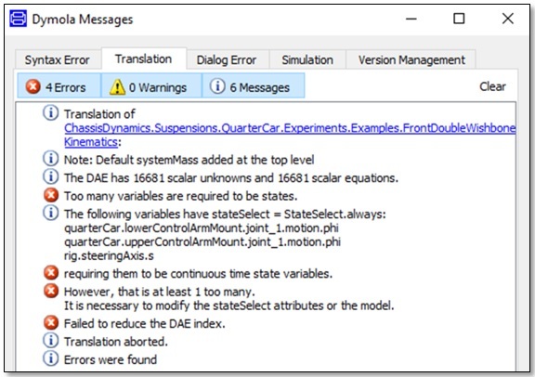Viewport: 535px width, 377px height.
Task: Toggle the 6 Messages filter button
Action: tap(253, 87)
